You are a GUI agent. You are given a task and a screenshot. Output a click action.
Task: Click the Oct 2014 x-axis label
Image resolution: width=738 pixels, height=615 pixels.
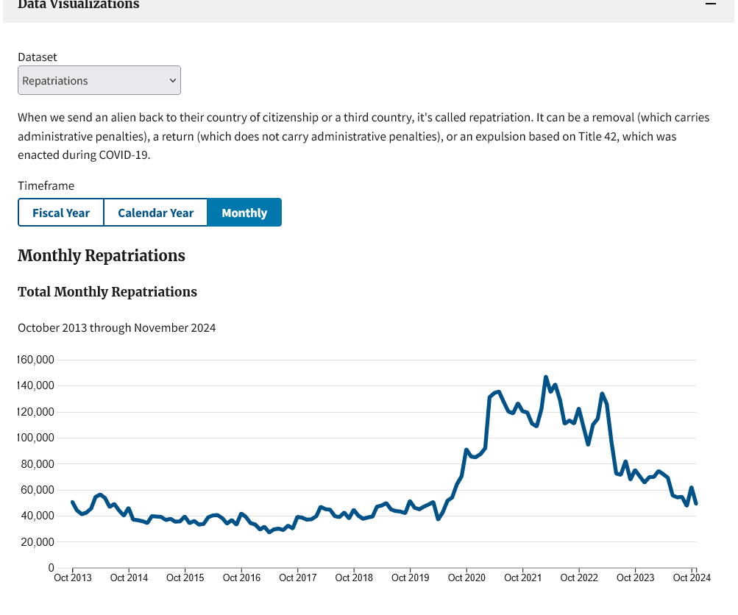point(129,577)
